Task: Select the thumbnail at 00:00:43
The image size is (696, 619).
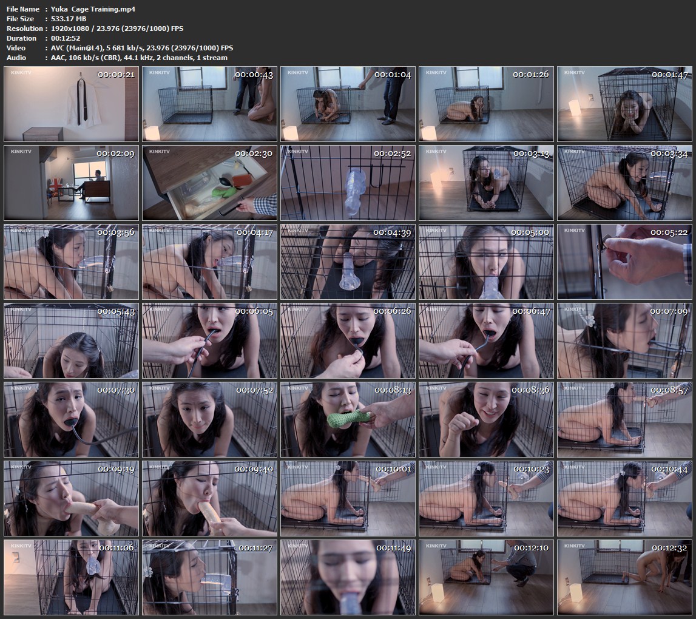Action: tap(209, 104)
